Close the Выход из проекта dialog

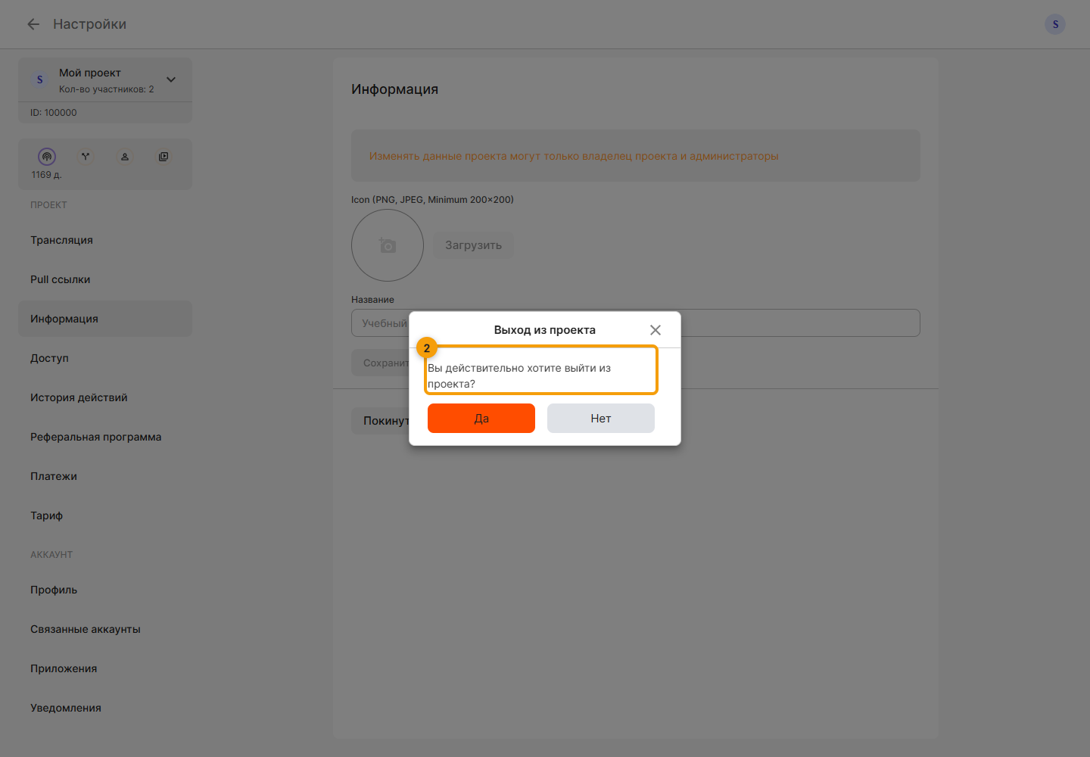pyautogui.click(x=656, y=330)
